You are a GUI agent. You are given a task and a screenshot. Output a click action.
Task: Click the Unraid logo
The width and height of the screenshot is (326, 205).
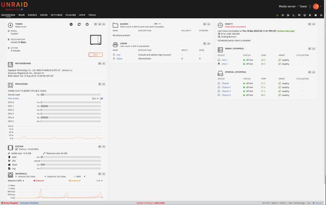tap(15, 5)
